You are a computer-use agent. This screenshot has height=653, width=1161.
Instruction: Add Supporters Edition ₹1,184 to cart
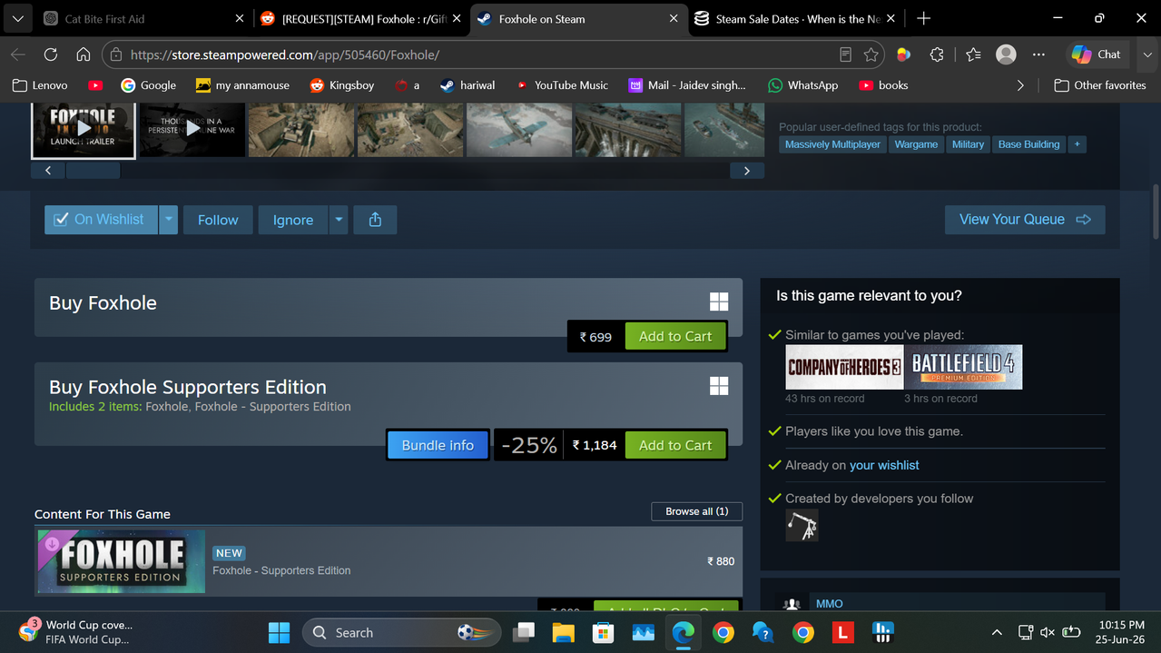tap(675, 446)
